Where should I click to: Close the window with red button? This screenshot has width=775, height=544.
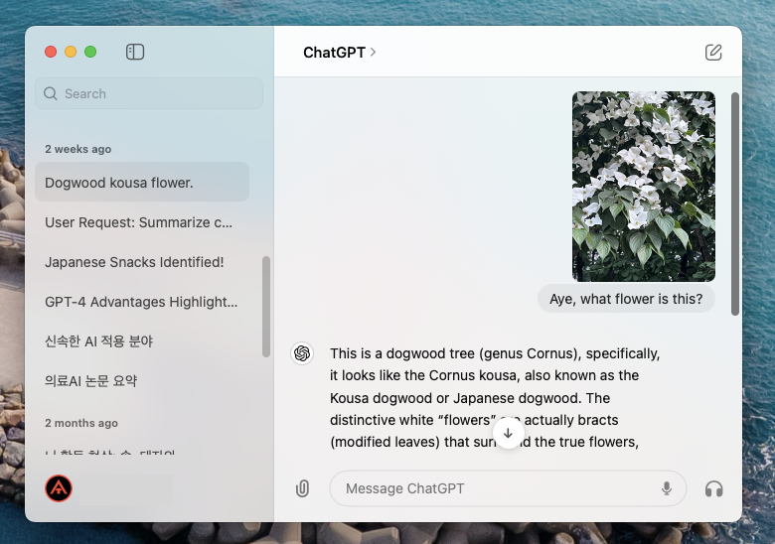tap(51, 52)
